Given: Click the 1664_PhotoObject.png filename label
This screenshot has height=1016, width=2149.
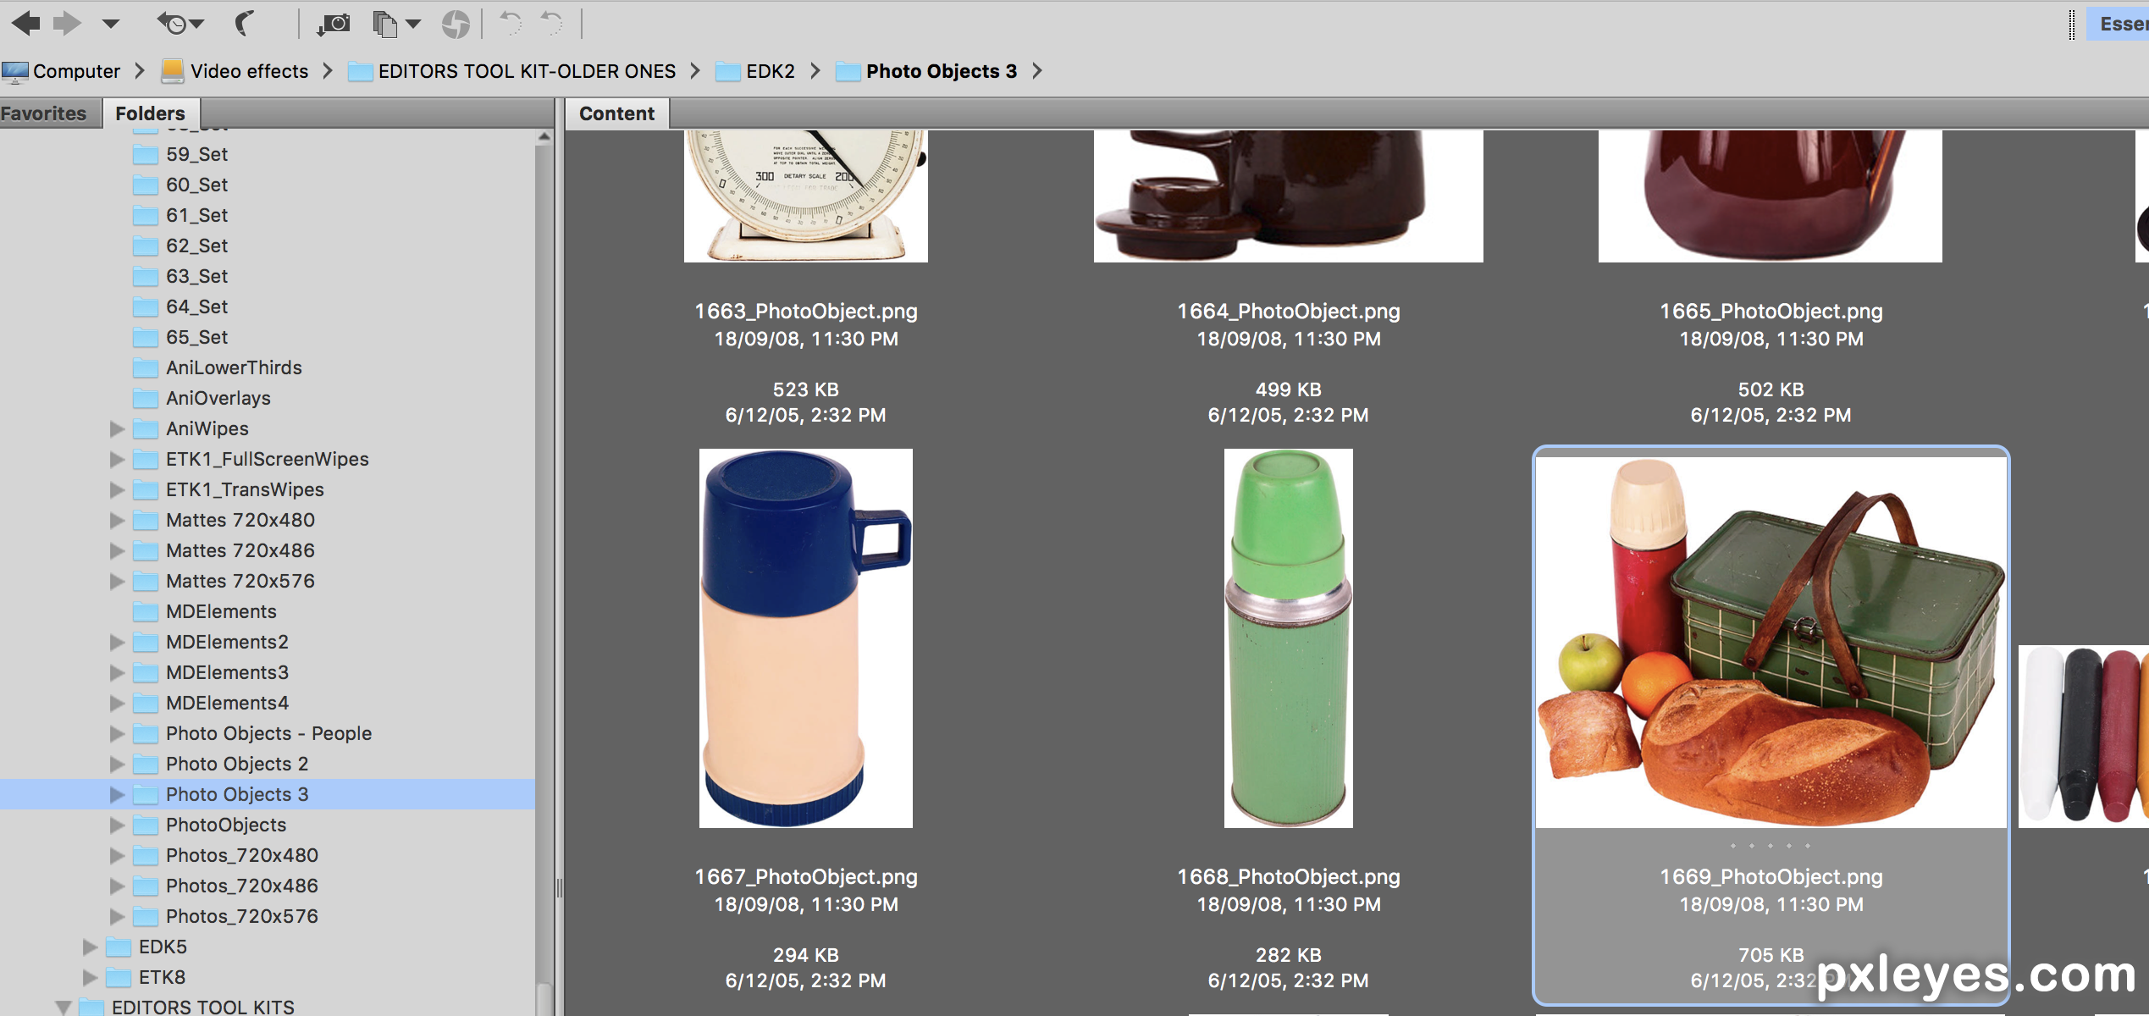Looking at the screenshot, I should [x=1289, y=312].
